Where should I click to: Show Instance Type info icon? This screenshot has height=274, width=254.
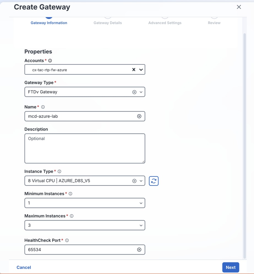tap(59, 171)
